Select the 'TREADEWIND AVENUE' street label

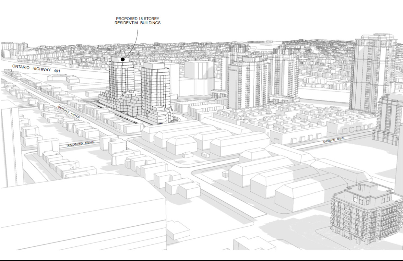coord(80,144)
